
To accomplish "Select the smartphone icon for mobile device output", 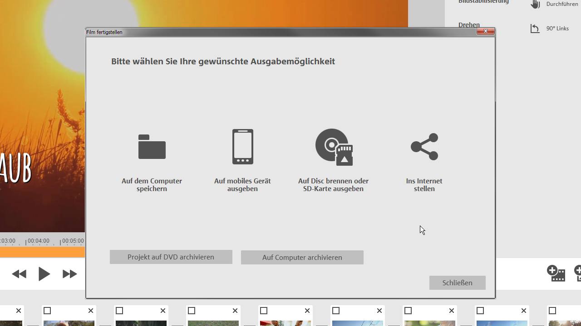I will [x=243, y=147].
